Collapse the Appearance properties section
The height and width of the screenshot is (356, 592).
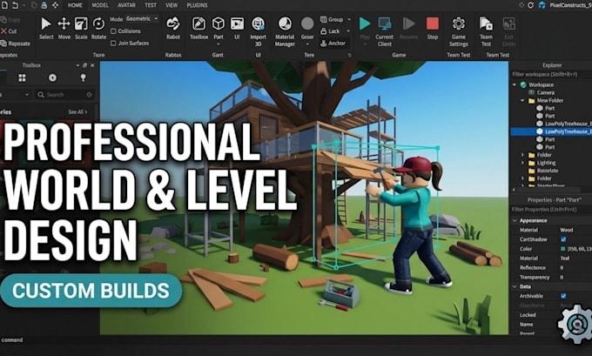pos(515,220)
